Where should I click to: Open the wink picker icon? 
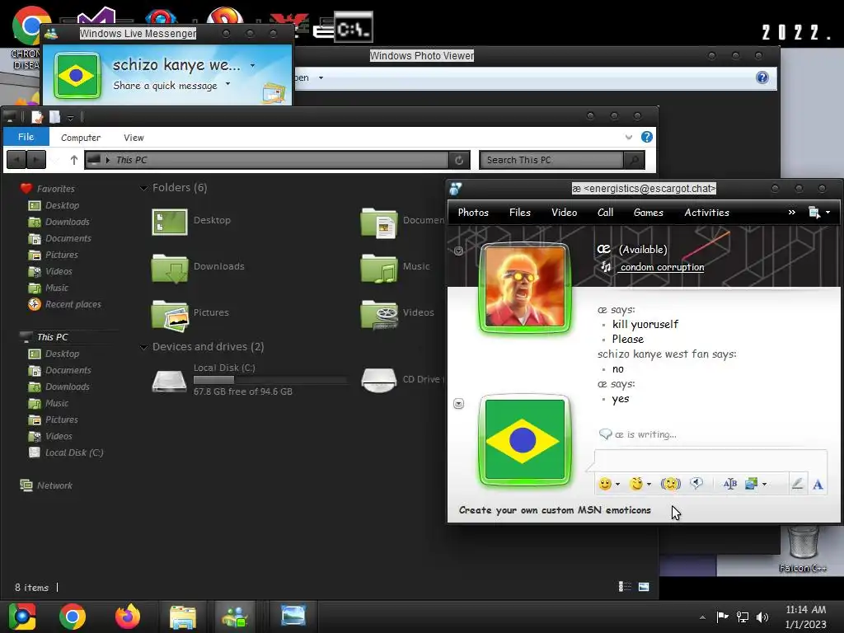pos(636,484)
